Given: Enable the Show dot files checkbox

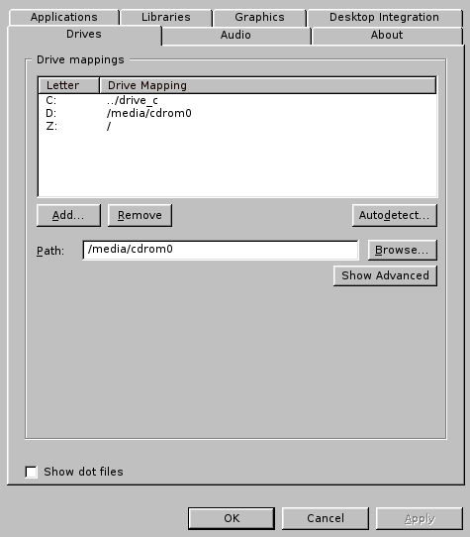Looking at the screenshot, I should (x=32, y=472).
